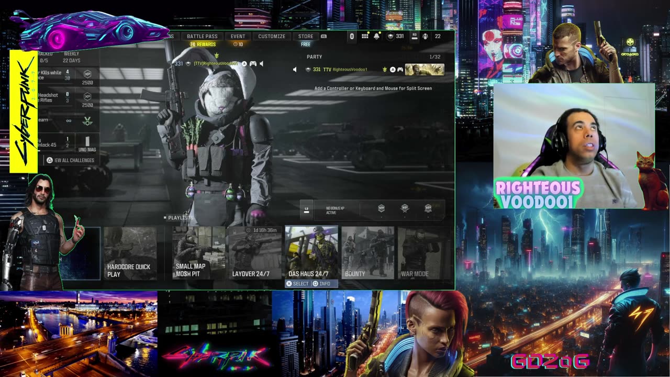Select the first XP token icon
The height and width of the screenshot is (377, 670).
(x=381, y=209)
